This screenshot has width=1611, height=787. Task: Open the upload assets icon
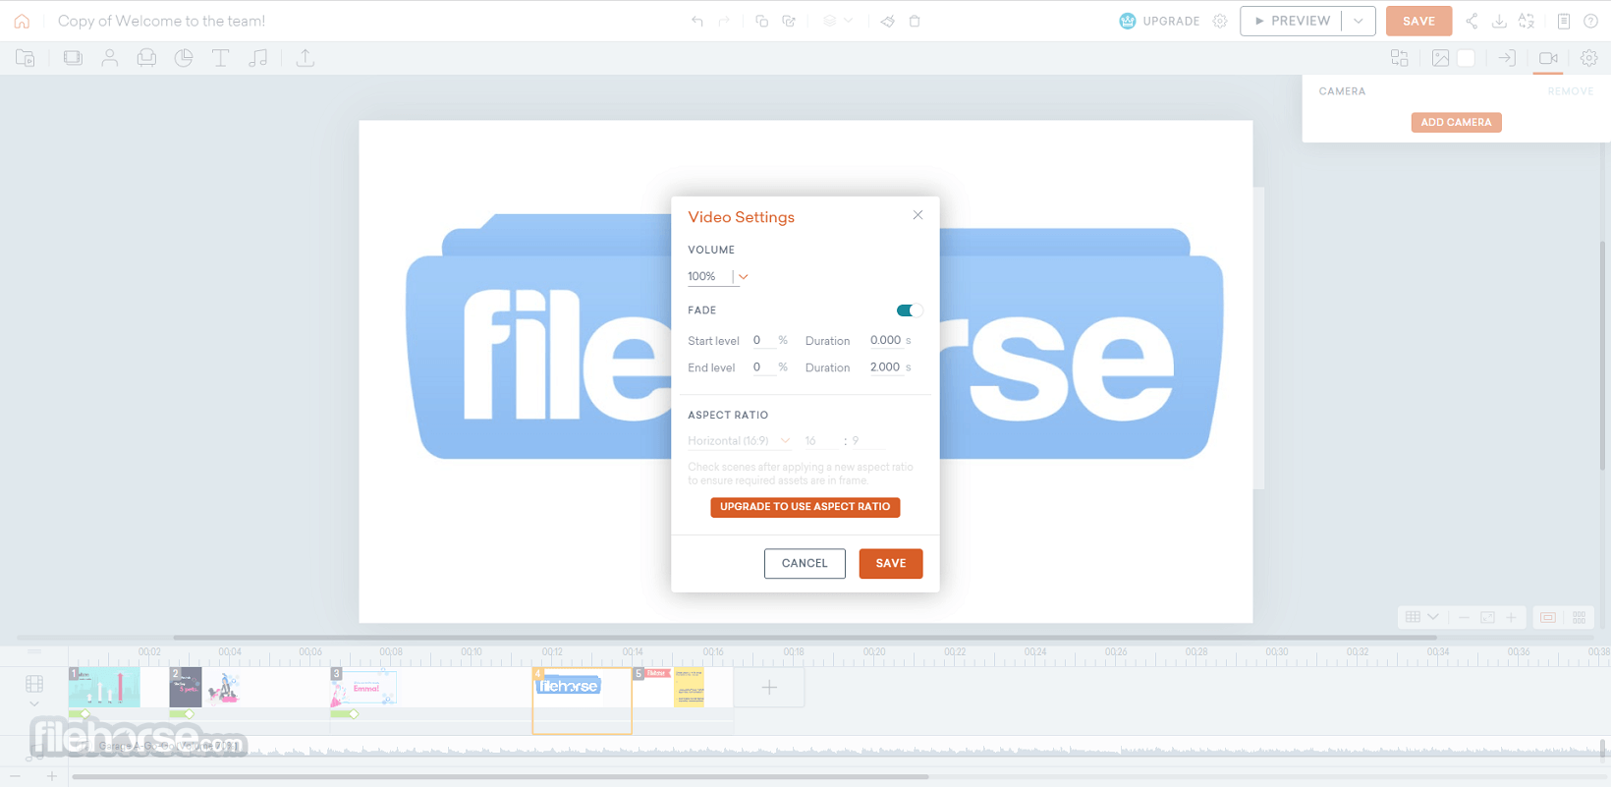[306, 58]
